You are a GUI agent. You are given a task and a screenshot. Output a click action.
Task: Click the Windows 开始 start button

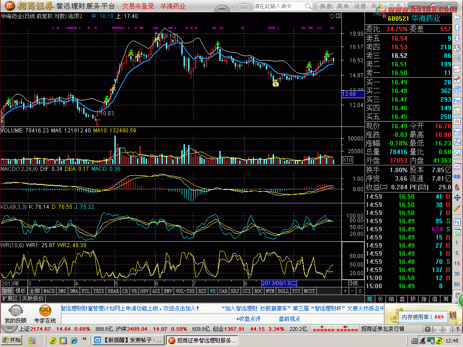(x=12, y=340)
